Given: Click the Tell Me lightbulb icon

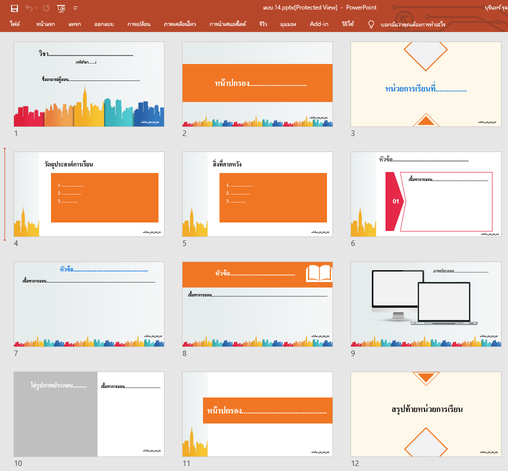Looking at the screenshot, I should [x=371, y=24].
